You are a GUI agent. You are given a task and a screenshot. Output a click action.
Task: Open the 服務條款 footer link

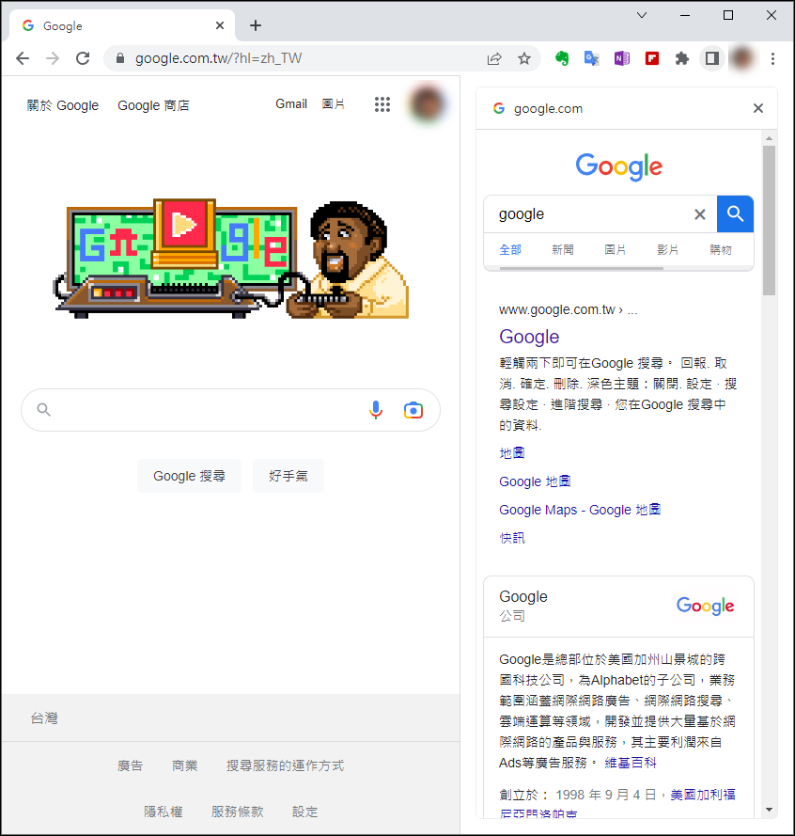click(237, 812)
